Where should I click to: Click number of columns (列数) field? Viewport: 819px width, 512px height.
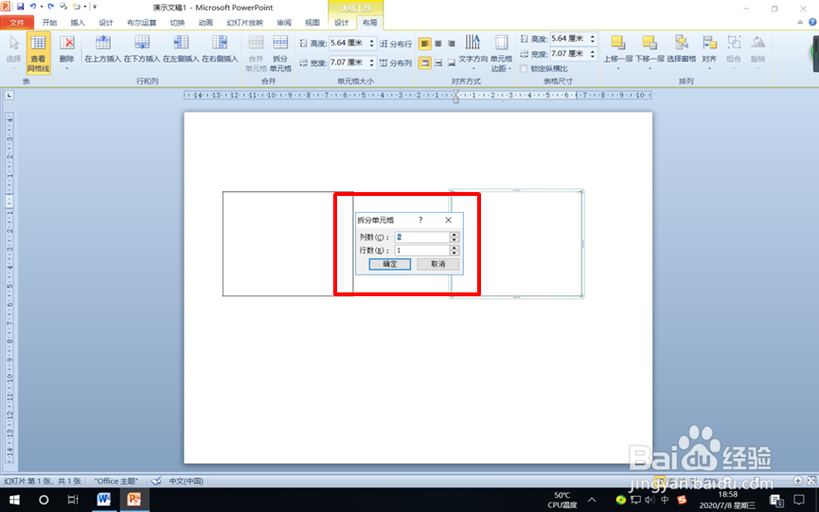(x=422, y=237)
